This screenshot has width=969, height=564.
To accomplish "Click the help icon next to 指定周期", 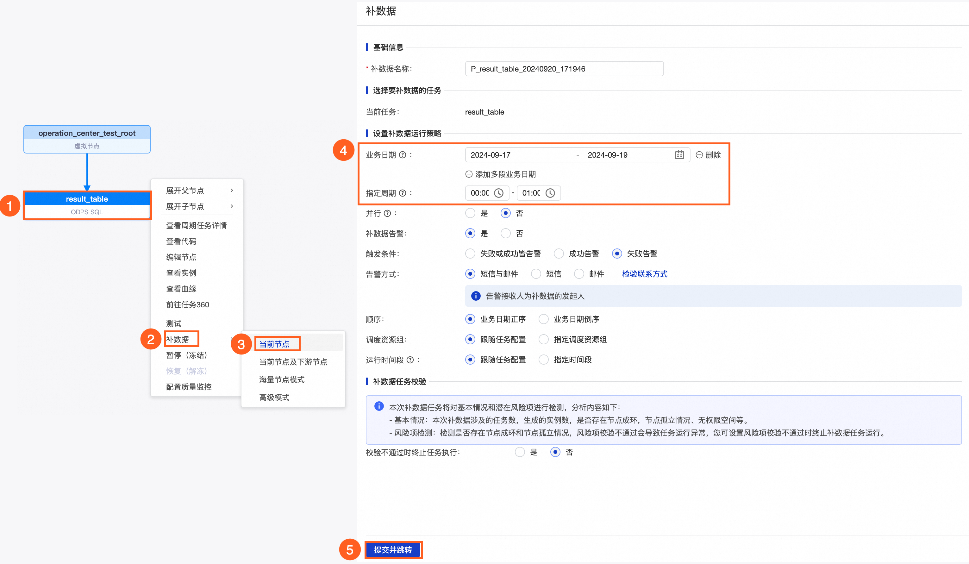I will point(402,193).
